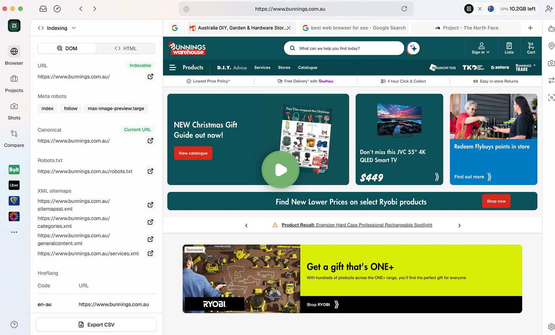This screenshot has height=335, width=555.
Task: Click the VPN 10.2GB left indicator
Action: click(518, 9)
